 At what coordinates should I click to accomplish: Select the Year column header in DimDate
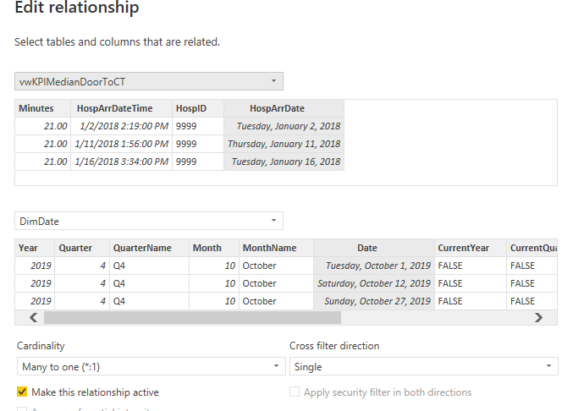click(35, 248)
